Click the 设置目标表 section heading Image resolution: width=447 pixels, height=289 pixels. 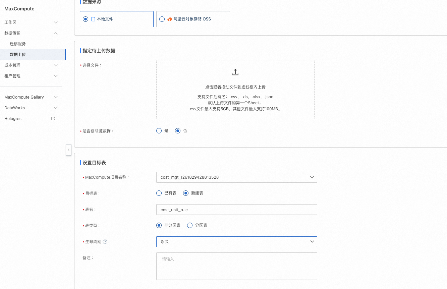[x=94, y=163]
